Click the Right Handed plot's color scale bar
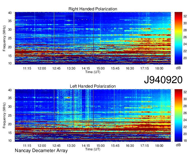Image resolution: width=190 pixels, height=154 pixels. (x=178, y=38)
